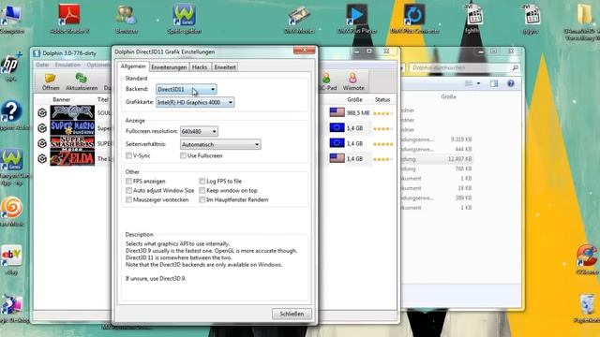Select the Soul Calibur game banner
The image size is (600, 337).
click(x=72, y=112)
